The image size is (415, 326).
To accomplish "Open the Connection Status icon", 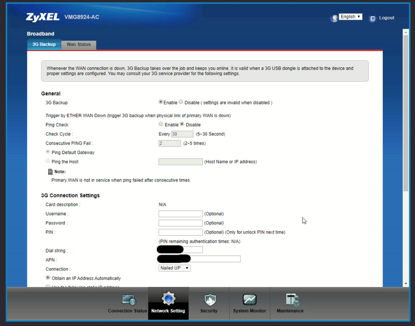I will point(128,300).
